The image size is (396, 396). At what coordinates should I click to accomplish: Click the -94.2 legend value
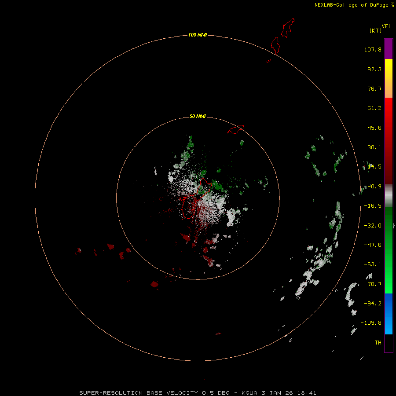pyautogui.click(x=373, y=304)
